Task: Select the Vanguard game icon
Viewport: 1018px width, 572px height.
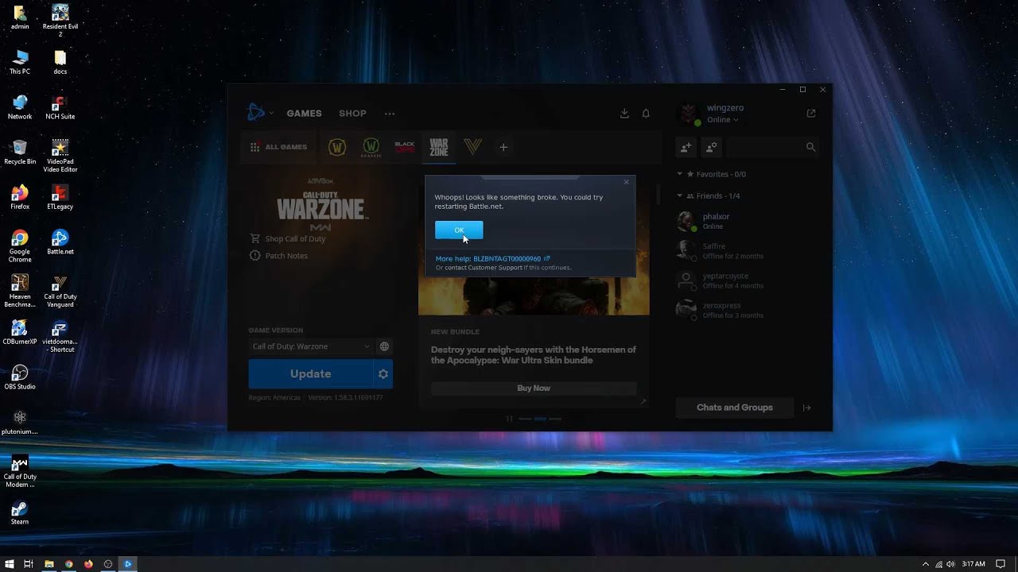Action: point(472,147)
